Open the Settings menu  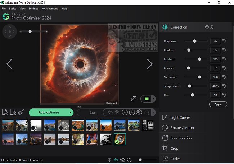33,9
